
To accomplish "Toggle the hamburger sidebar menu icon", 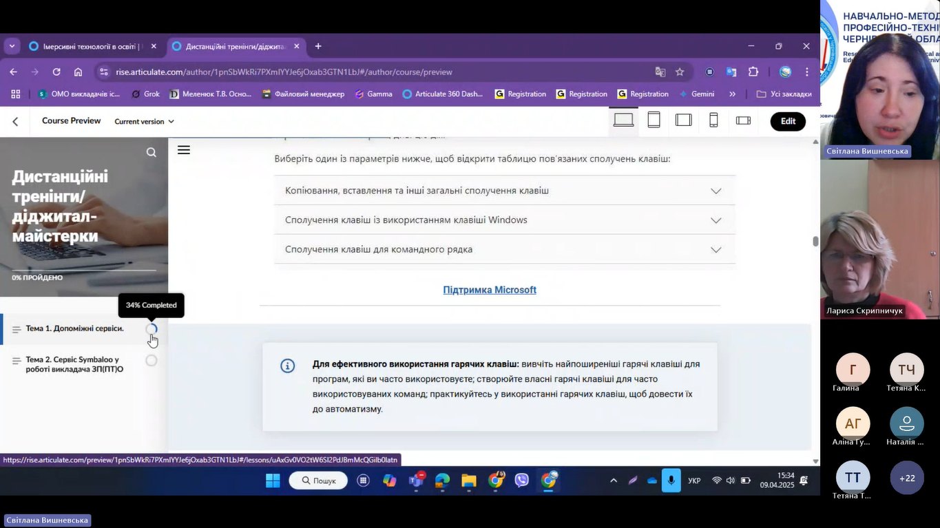I will [184, 150].
